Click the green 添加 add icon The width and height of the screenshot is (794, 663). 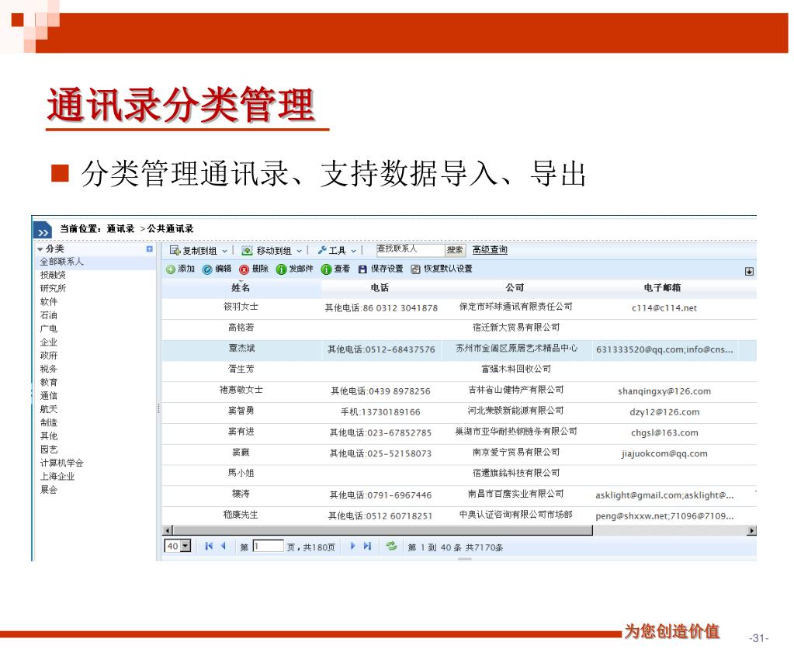tap(171, 269)
